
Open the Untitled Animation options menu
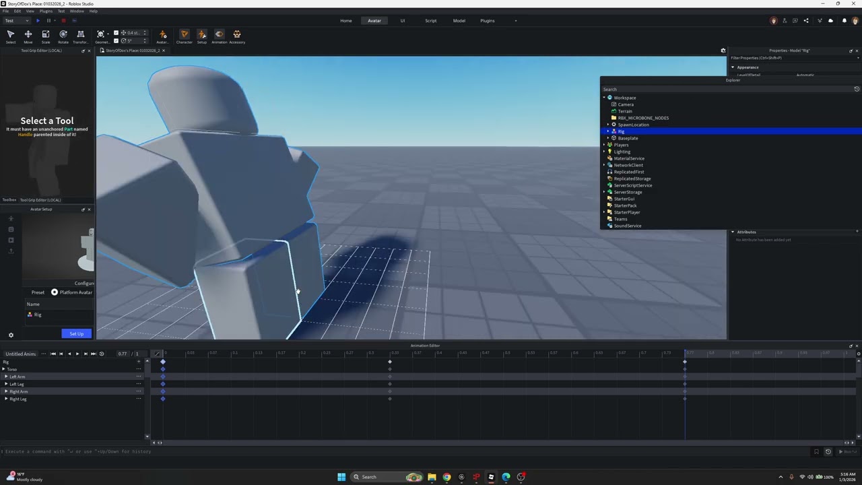point(44,354)
